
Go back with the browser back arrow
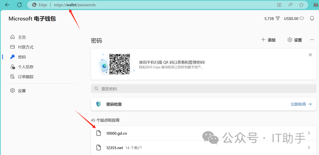pyautogui.click(x=7, y=5)
